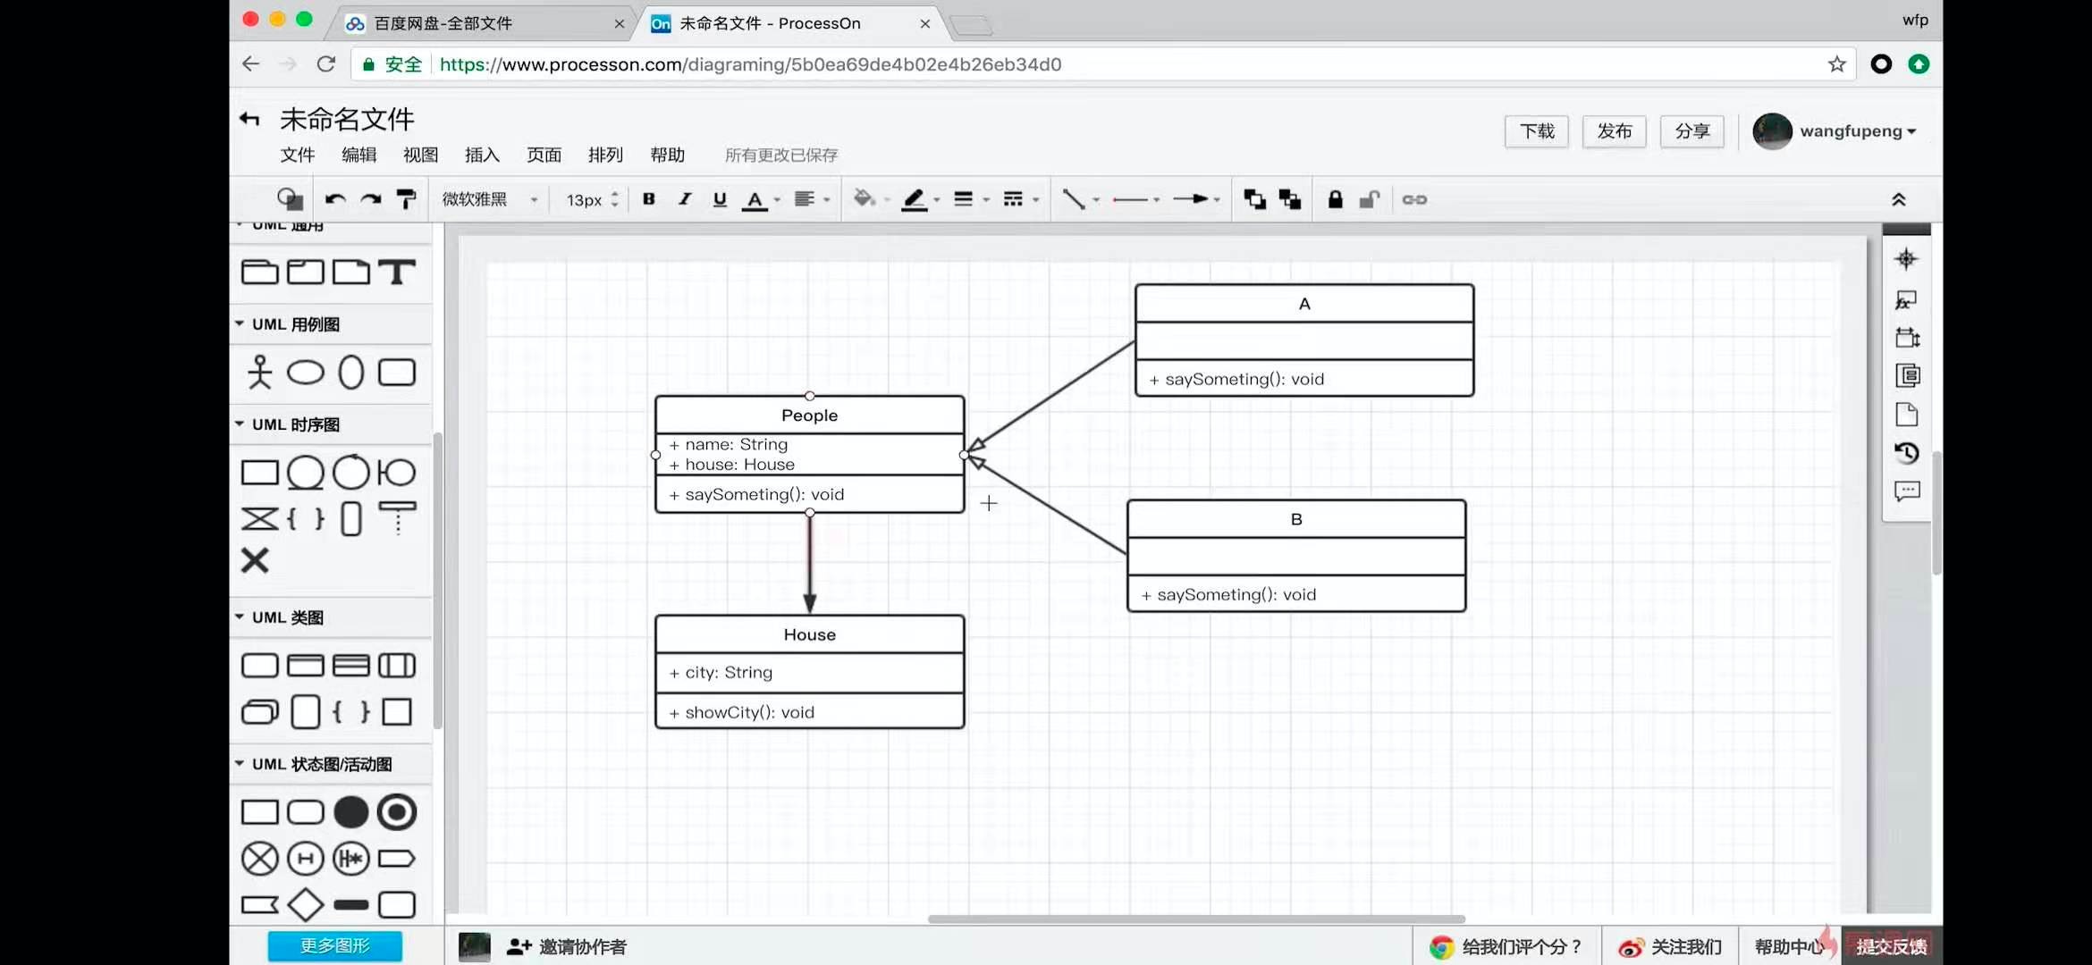Select the format painter tool
The width and height of the screenshot is (2092, 965).
click(x=406, y=199)
